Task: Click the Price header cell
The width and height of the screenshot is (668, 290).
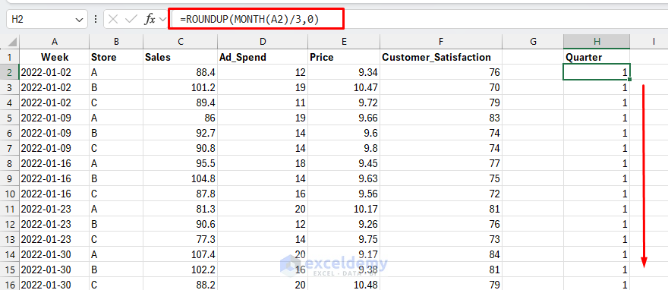Action: coord(344,57)
